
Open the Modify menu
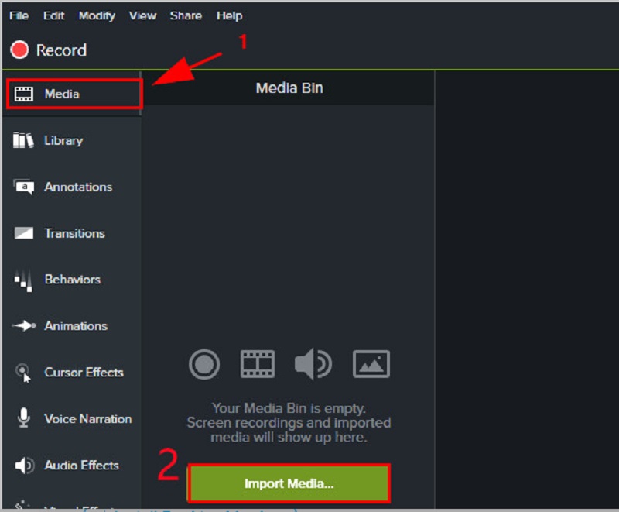point(97,15)
